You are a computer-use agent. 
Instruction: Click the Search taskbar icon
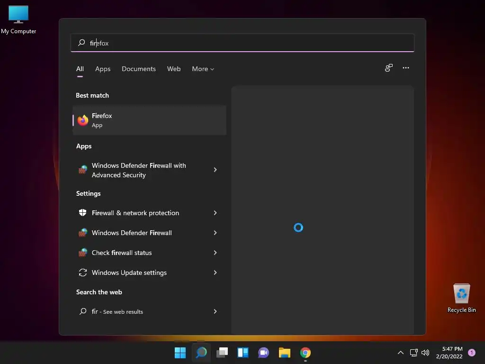tap(201, 353)
